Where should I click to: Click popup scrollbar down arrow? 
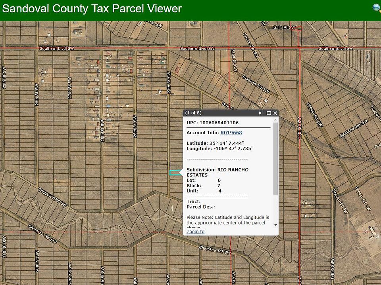pos(275,224)
